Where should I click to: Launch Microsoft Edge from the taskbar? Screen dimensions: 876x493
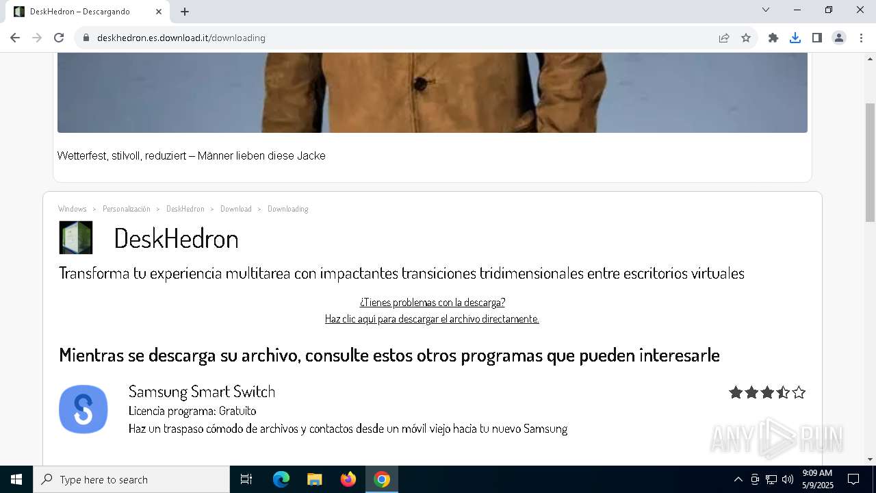[x=281, y=479]
